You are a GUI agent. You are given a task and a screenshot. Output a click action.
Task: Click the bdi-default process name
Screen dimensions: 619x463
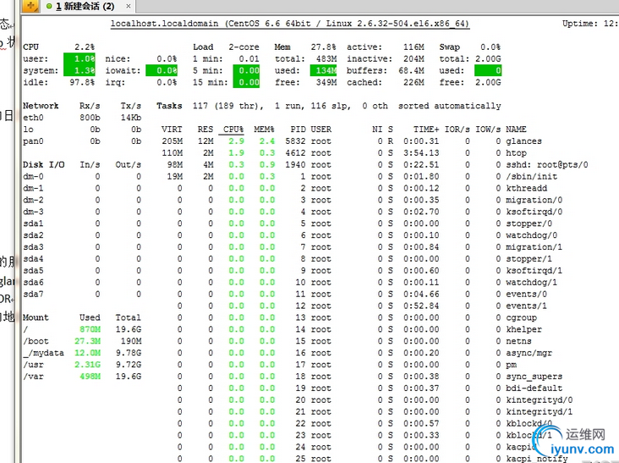click(534, 389)
